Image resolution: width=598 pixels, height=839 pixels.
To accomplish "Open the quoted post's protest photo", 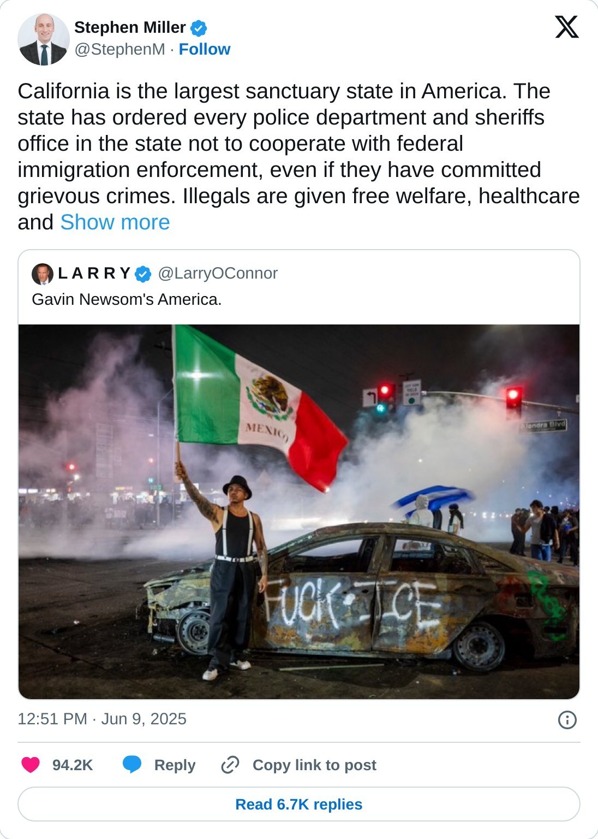I will [299, 511].
